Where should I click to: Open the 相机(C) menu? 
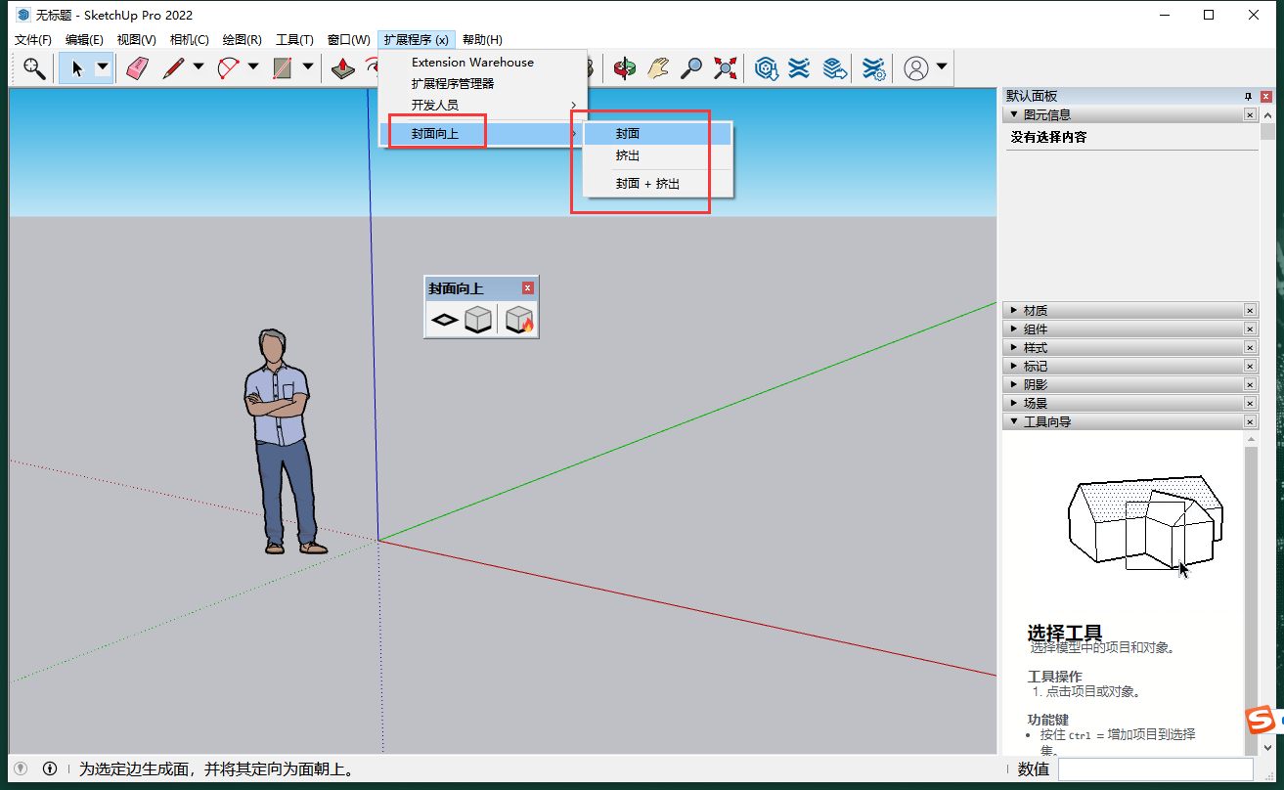[x=189, y=40]
